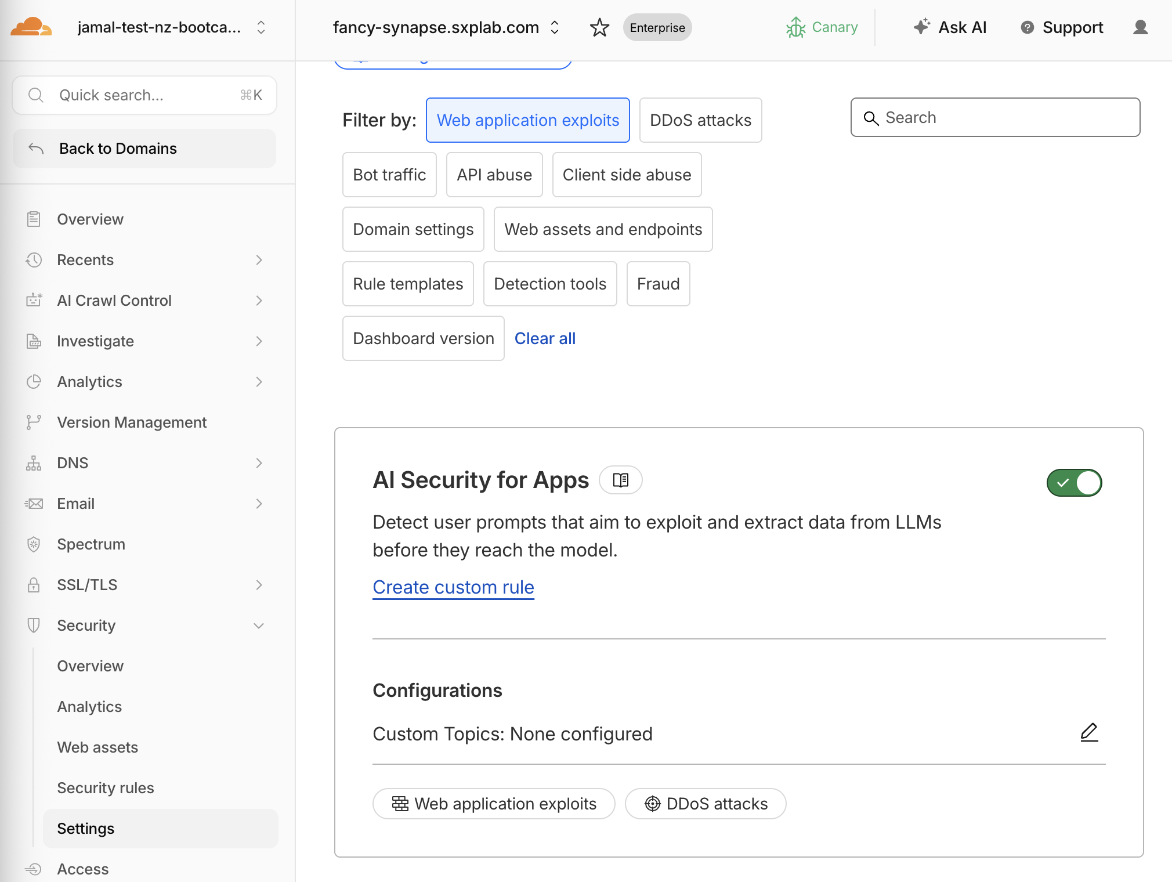Expand the SSL/TLS section chevron

[259, 585]
